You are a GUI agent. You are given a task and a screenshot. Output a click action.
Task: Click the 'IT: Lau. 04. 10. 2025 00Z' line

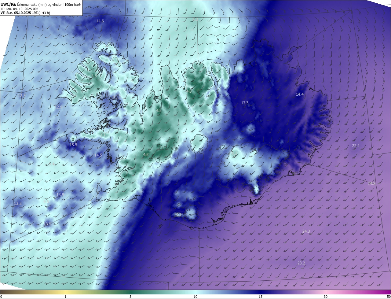tap(20, 9)
